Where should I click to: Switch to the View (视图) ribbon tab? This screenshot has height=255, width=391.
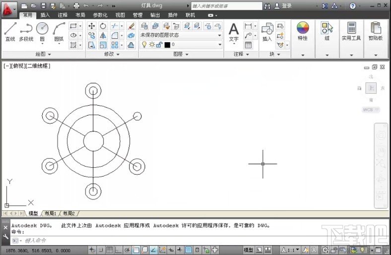(120, 15)
